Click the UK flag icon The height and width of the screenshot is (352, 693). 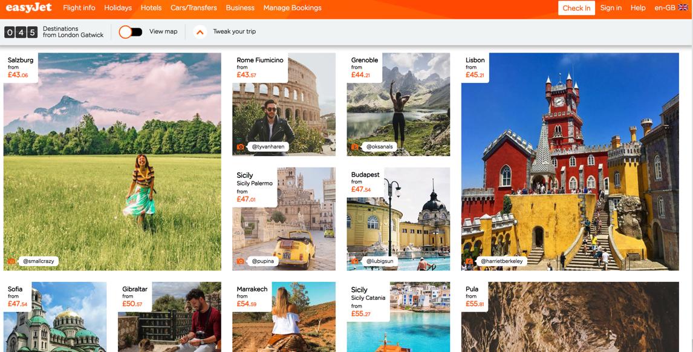(x=683, y=7)
